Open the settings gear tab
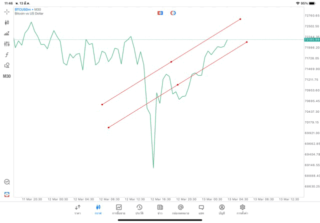The image size is (320, 223). [x=242, y=210]
